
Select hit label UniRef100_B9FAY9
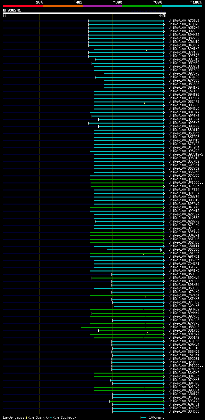[x=184, y=204]
